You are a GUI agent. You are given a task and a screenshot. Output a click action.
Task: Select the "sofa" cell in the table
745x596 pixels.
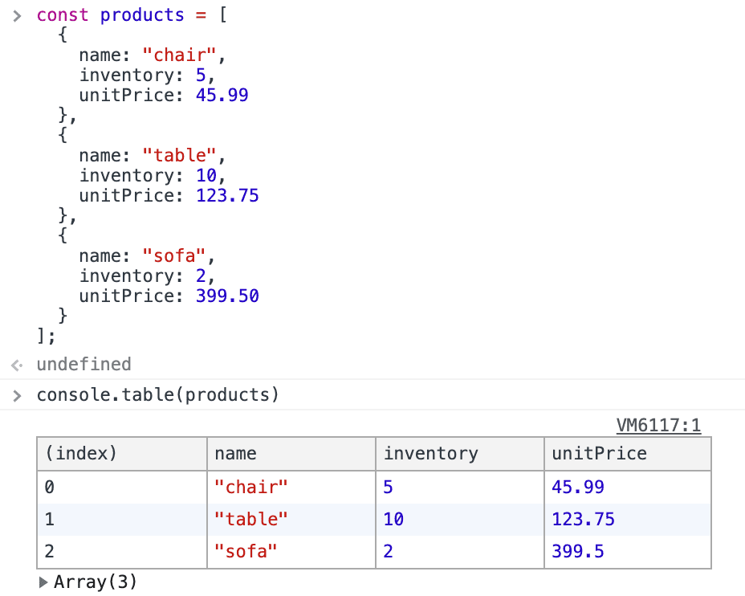click(246, 552)
